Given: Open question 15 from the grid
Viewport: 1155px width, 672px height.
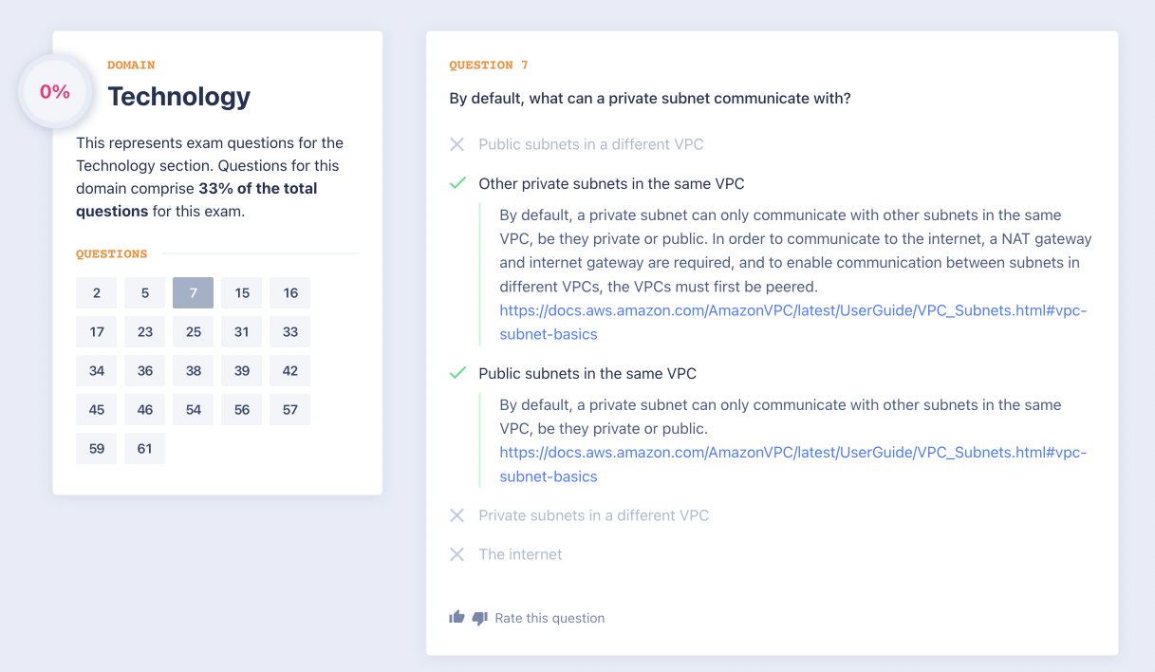Looking at the screenshot, I should [x=242, y=293].
